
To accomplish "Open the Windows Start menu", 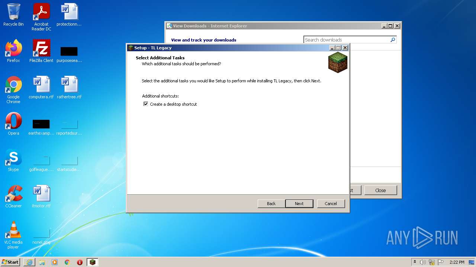I will (x=10, y=262).
